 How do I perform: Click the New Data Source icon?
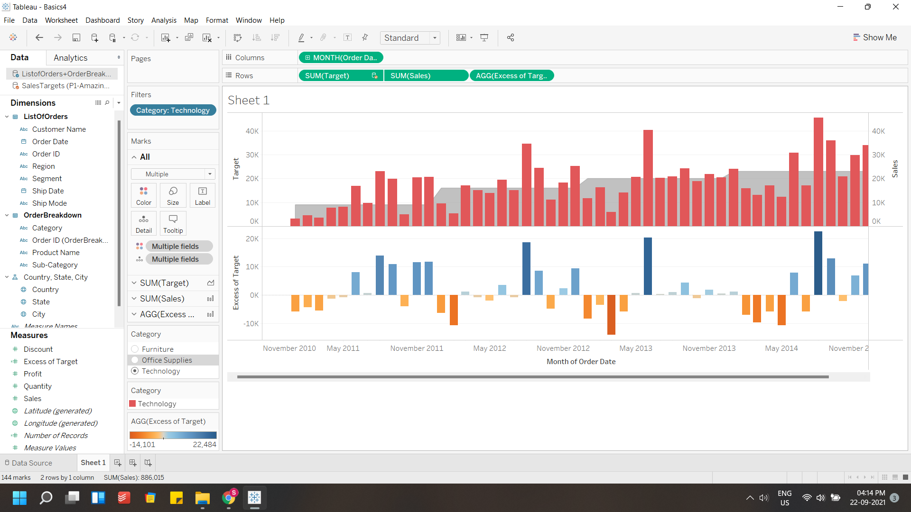point(94,37)
